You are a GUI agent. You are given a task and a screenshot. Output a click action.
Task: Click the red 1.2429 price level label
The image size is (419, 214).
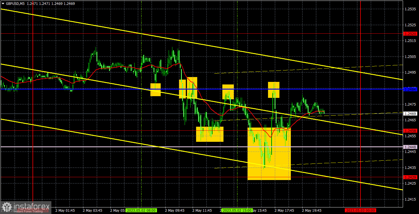point(410,177)
